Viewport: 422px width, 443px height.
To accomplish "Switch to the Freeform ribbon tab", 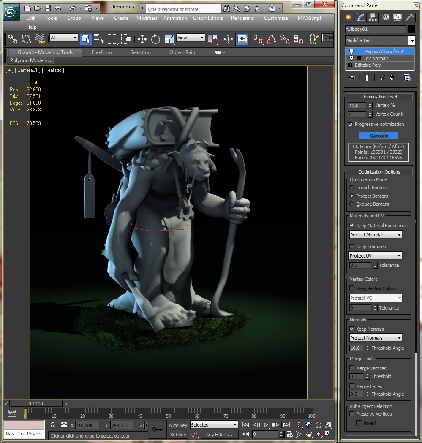I will pos(102,52).
